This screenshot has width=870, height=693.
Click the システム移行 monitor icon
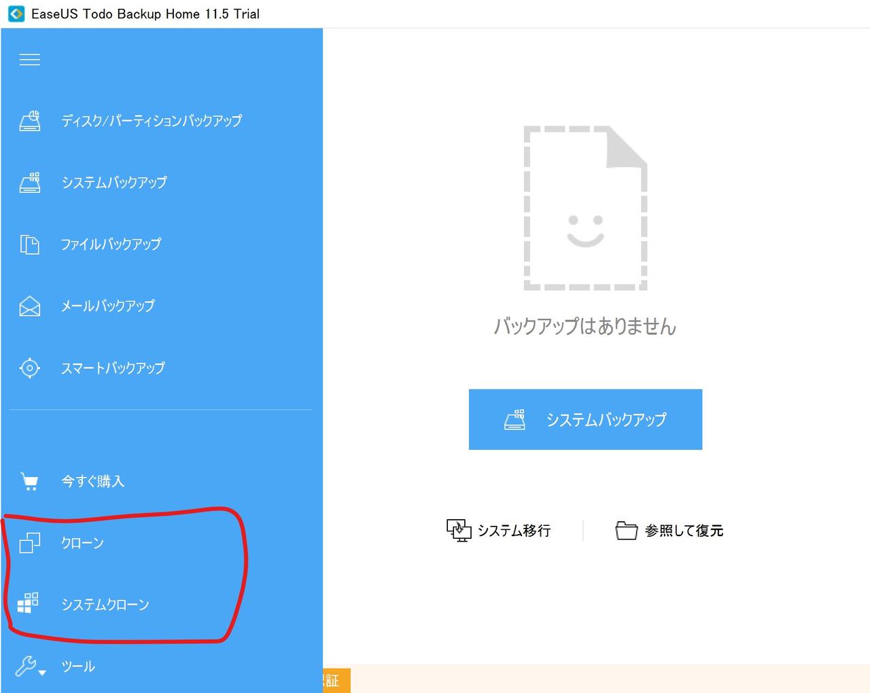pos(459,531)
